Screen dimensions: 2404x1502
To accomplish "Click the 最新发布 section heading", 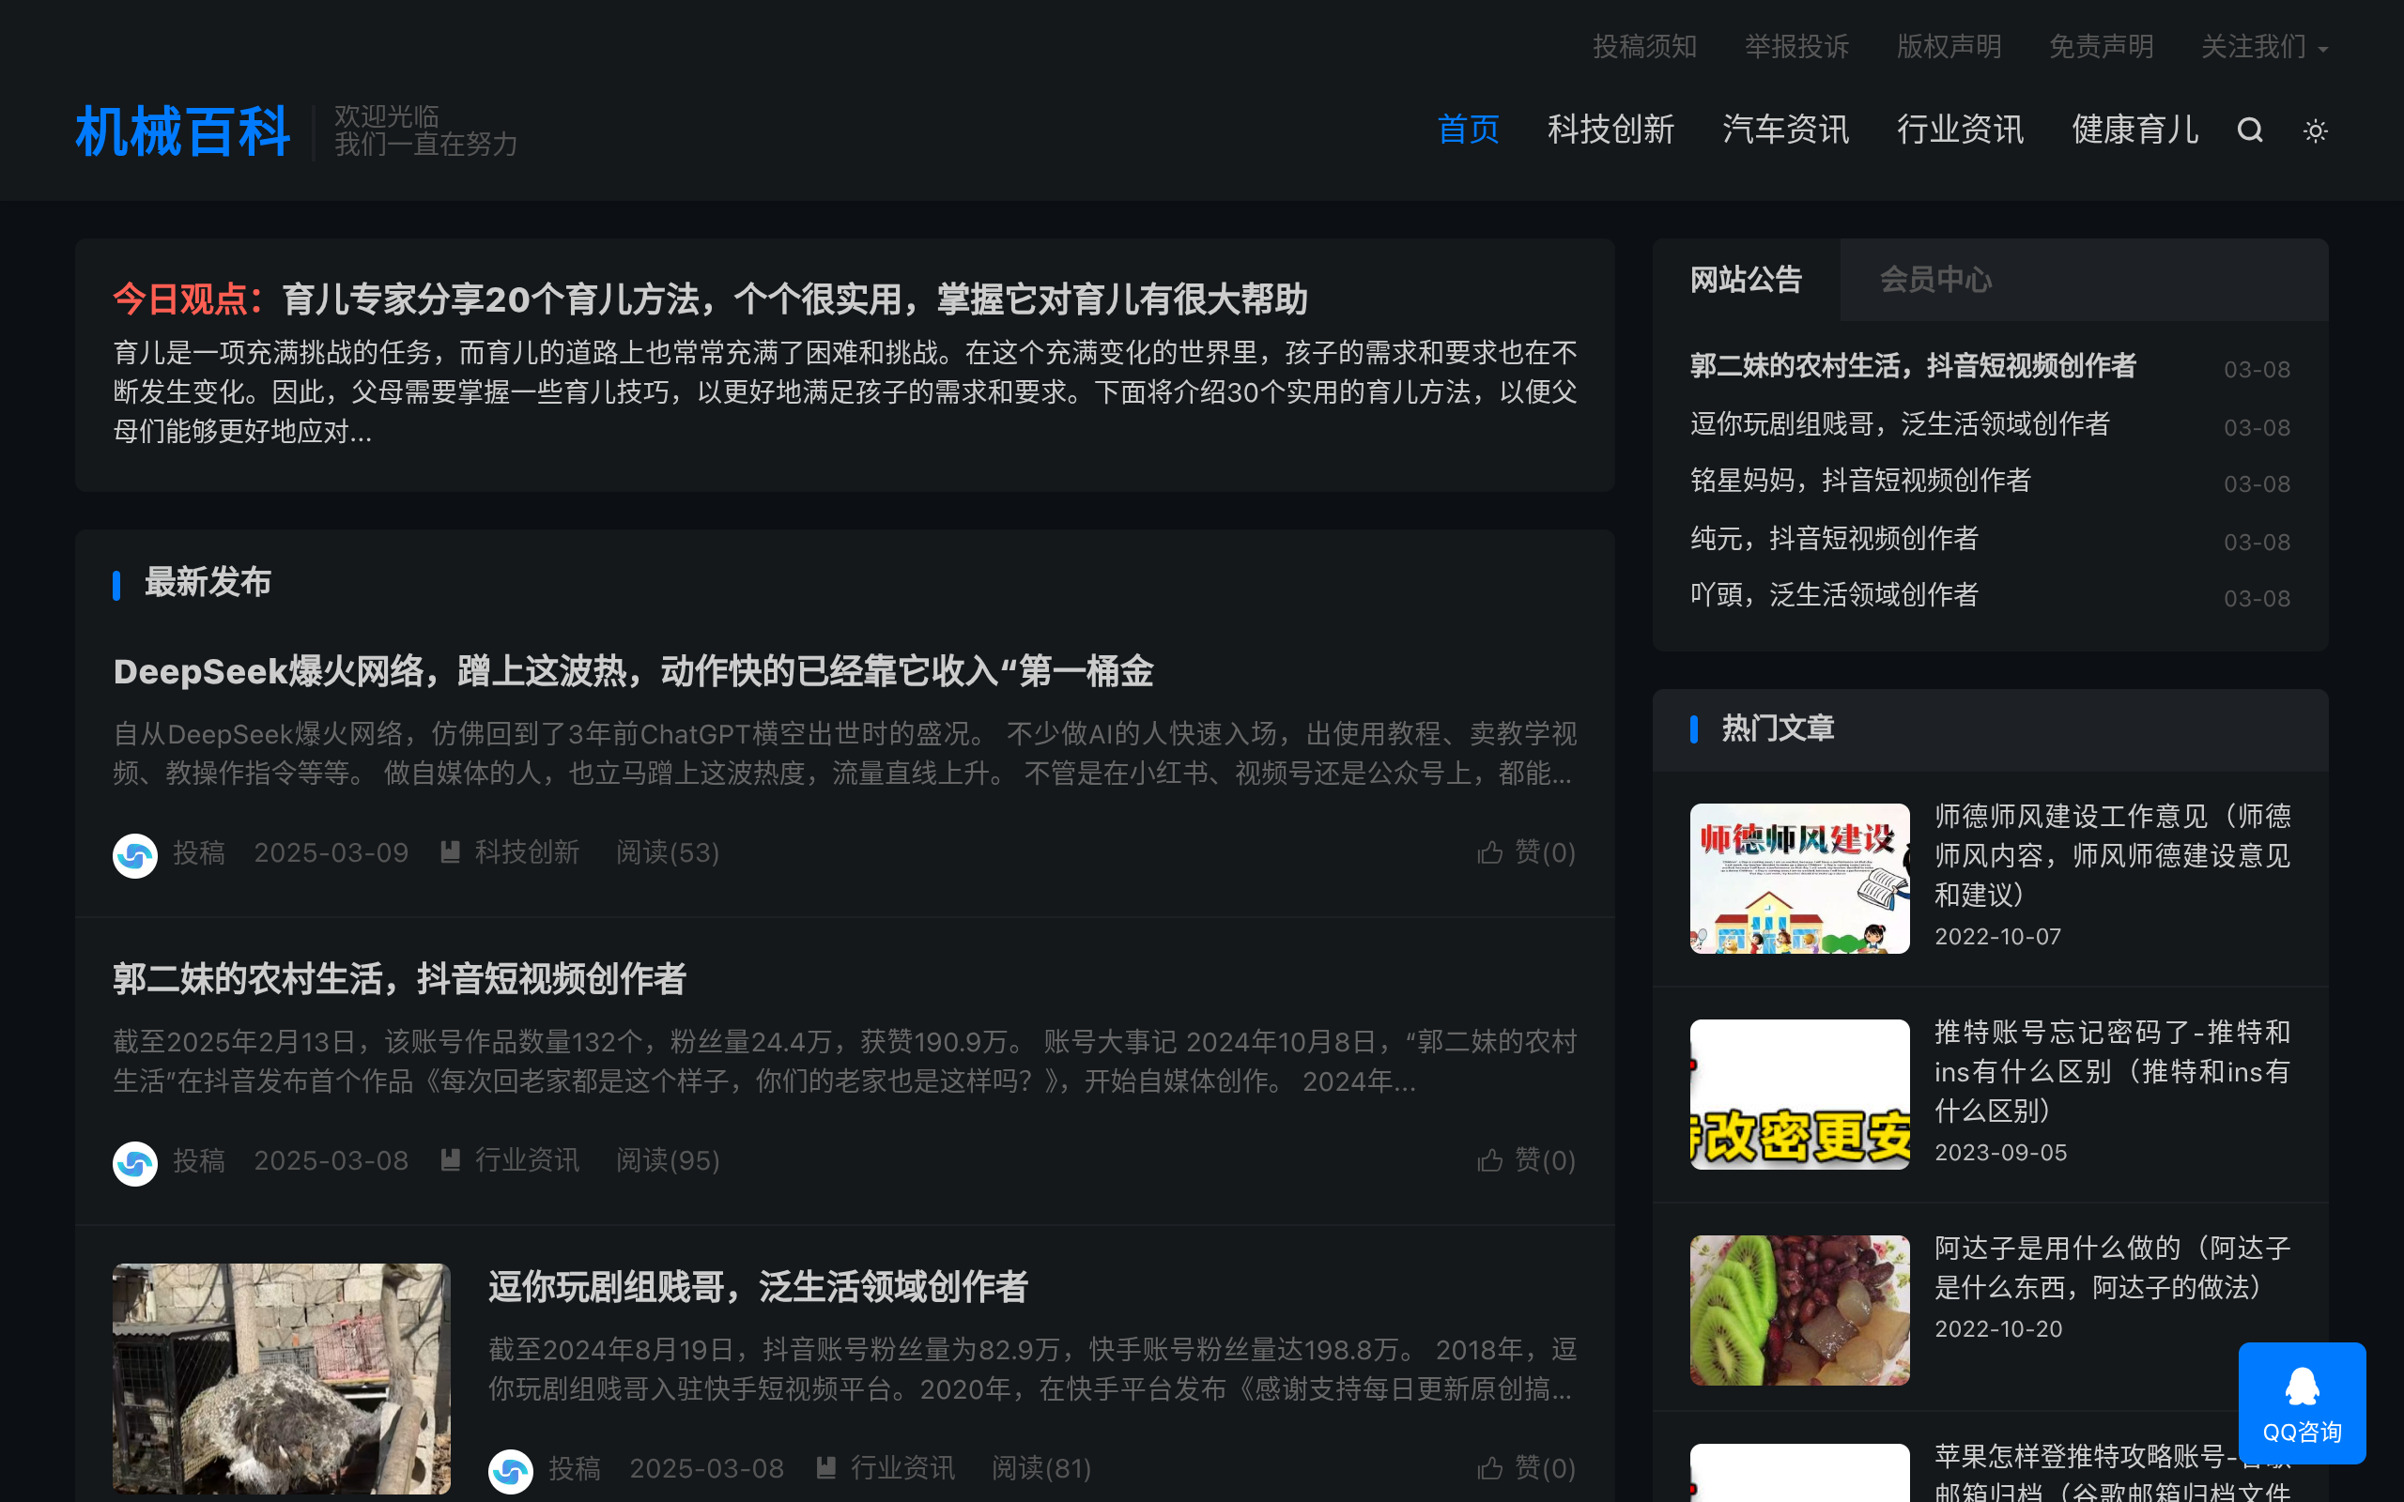I will click(x=208, y=583).
